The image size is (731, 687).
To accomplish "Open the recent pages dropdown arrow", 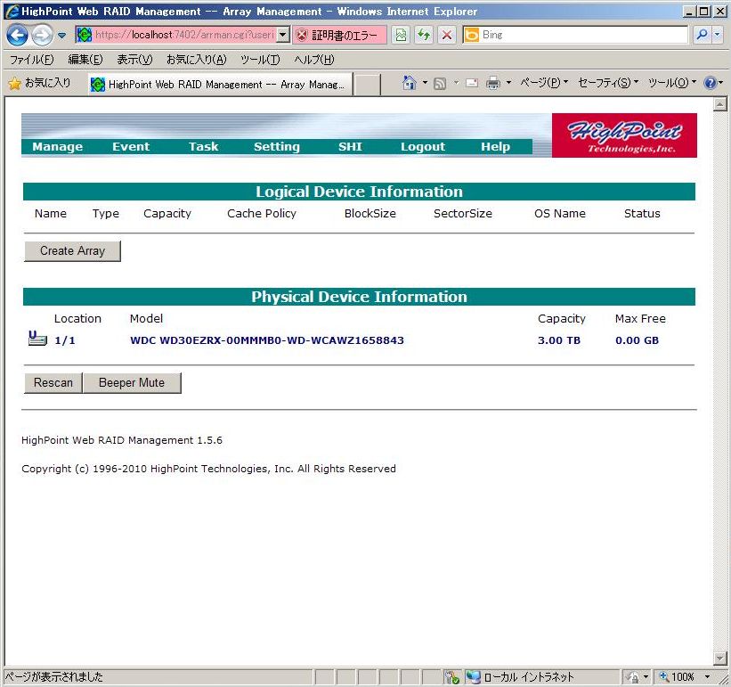I will (61, 36).
